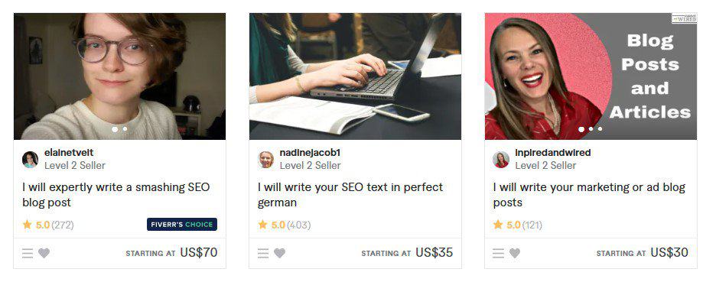Screen dimensions: 716x282
Task: Open list menu icon on nadinejacob1 gig
Action: tap(263, 253)
